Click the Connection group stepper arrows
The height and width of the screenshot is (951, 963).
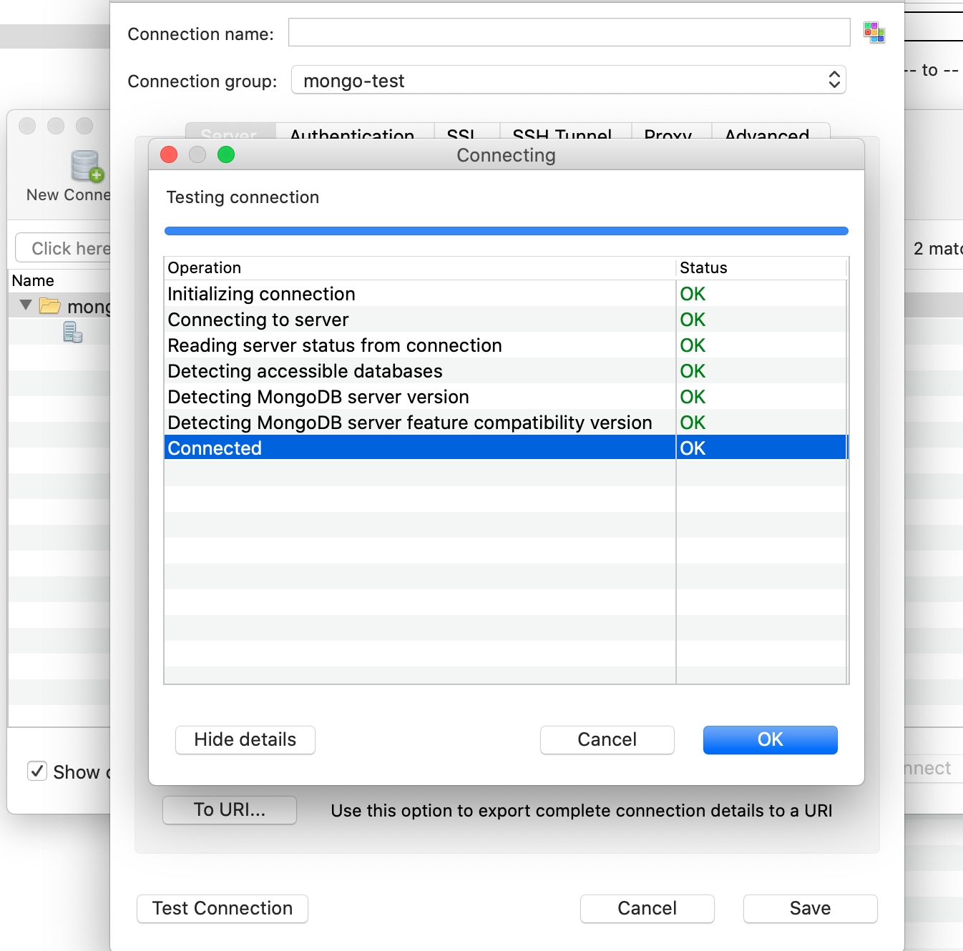coord(834,80)
